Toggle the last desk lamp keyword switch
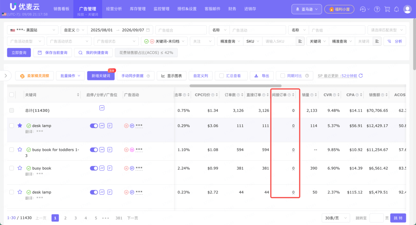This screenshot has height=225, width=416. (94, 192)
